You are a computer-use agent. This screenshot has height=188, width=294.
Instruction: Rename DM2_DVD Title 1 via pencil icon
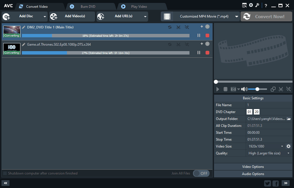coord(24,27)
